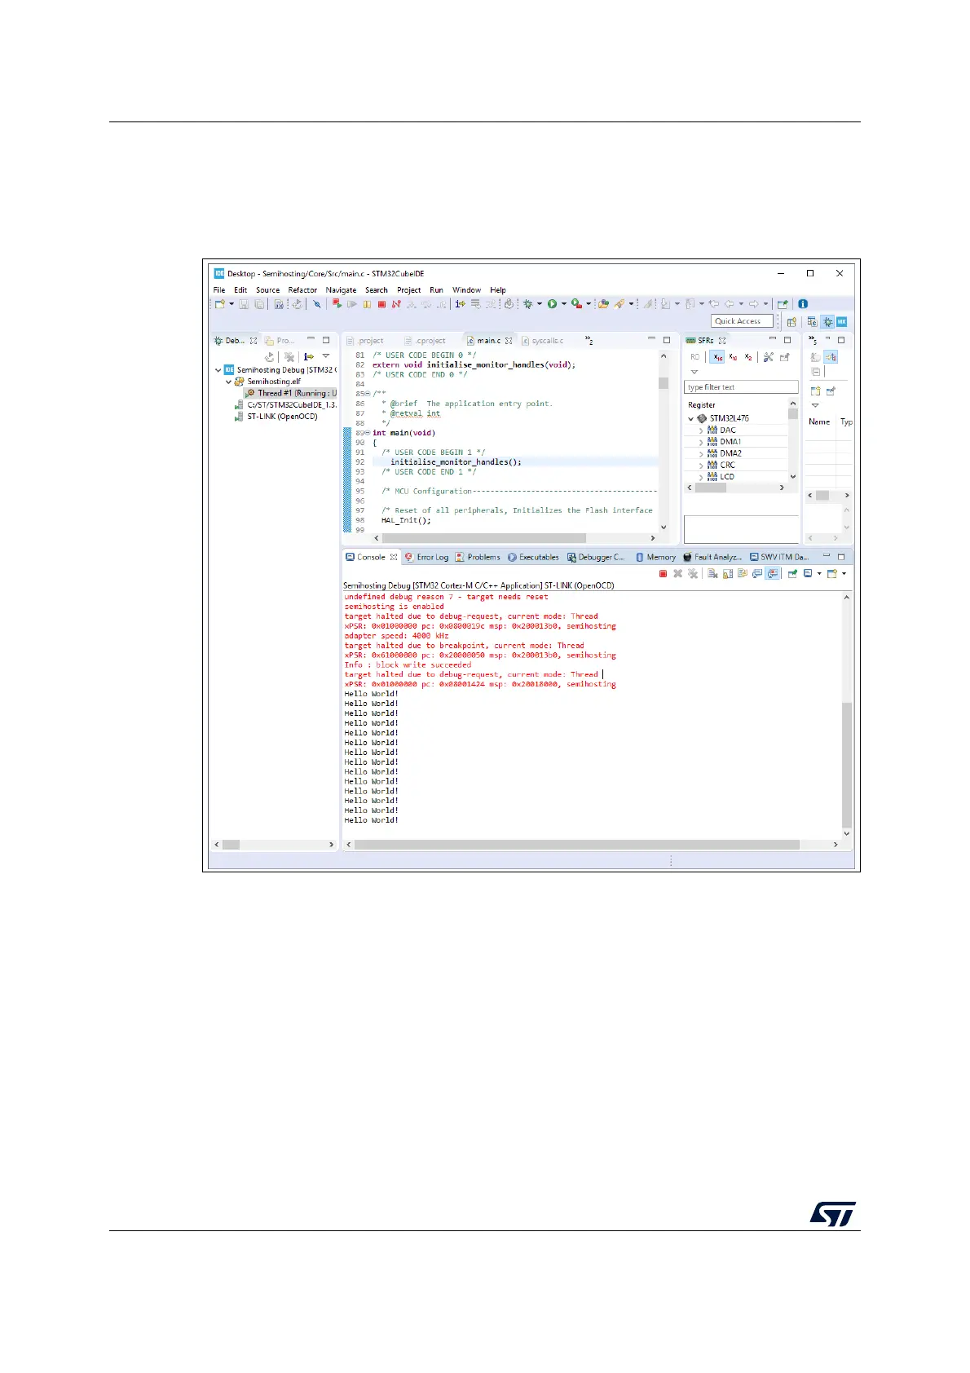Screen dimensions: 970x1373
Task: Toggle Word Wrap in Console toolbar
Action: (743, 574)
